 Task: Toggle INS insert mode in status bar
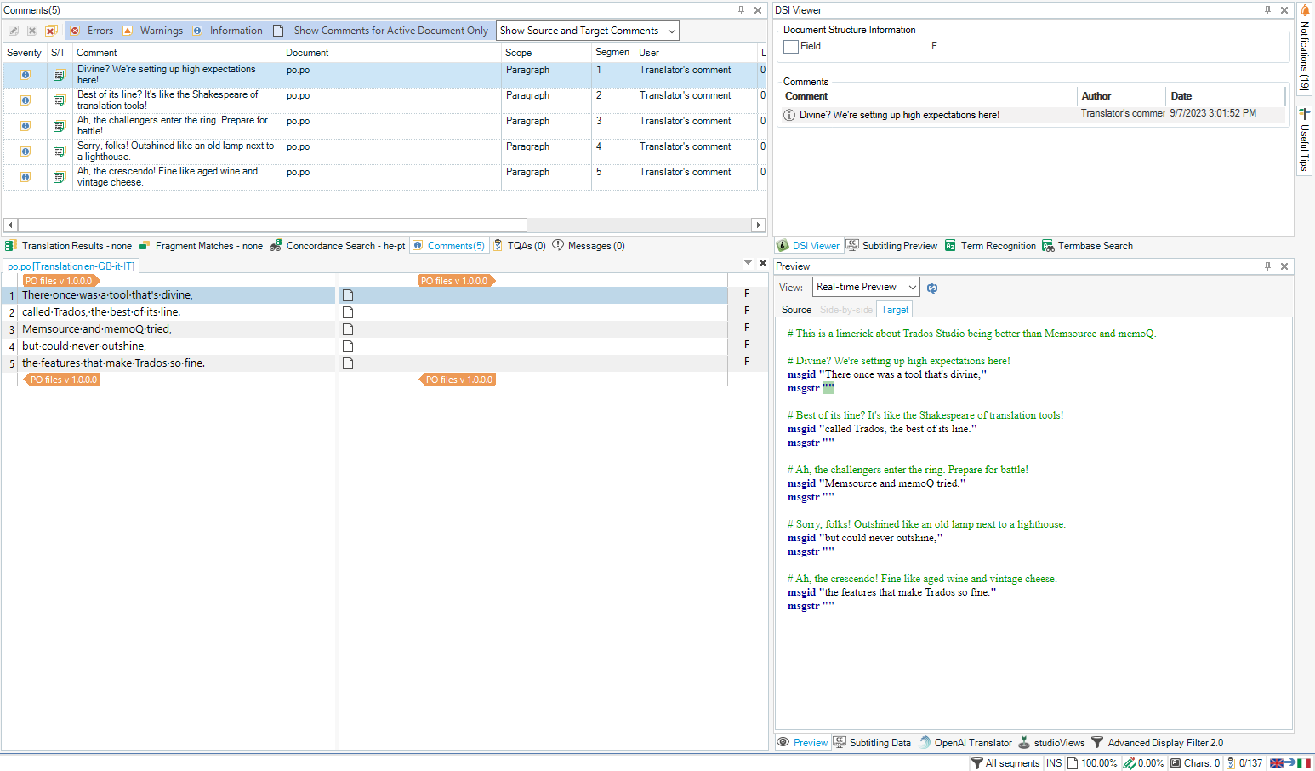(1054, 763)
